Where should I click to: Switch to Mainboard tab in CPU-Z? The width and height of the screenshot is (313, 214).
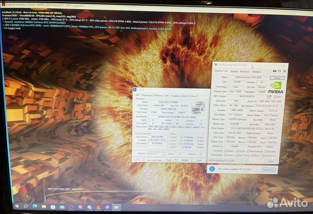coord(147,96)
